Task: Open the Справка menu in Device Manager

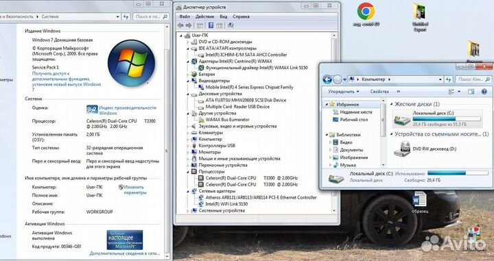Action: coord(241,16)
